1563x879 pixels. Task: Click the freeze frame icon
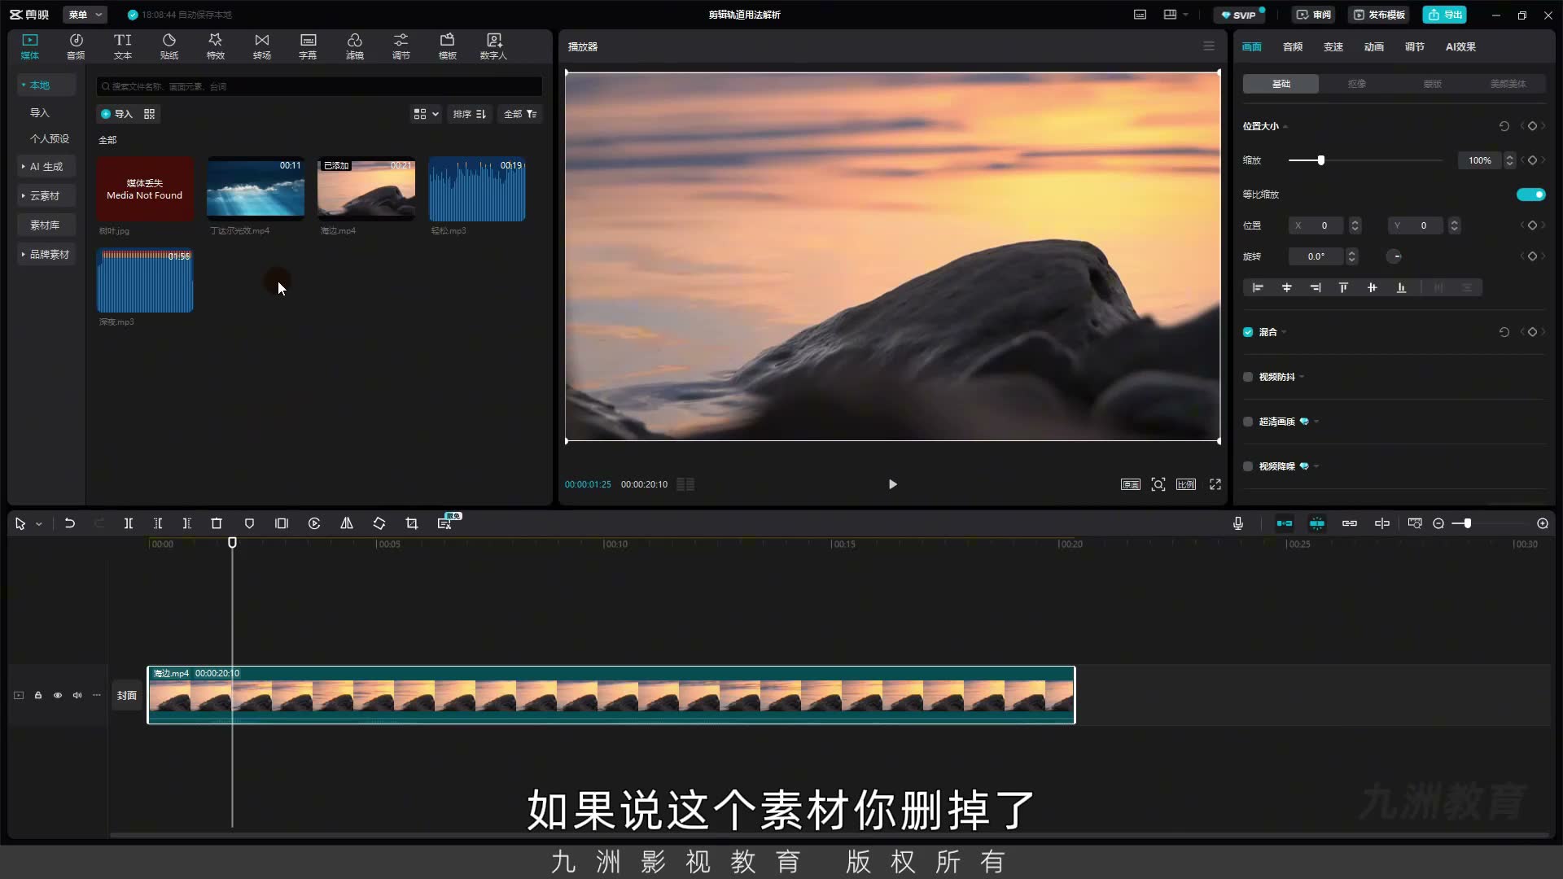(x=282, y=523)
